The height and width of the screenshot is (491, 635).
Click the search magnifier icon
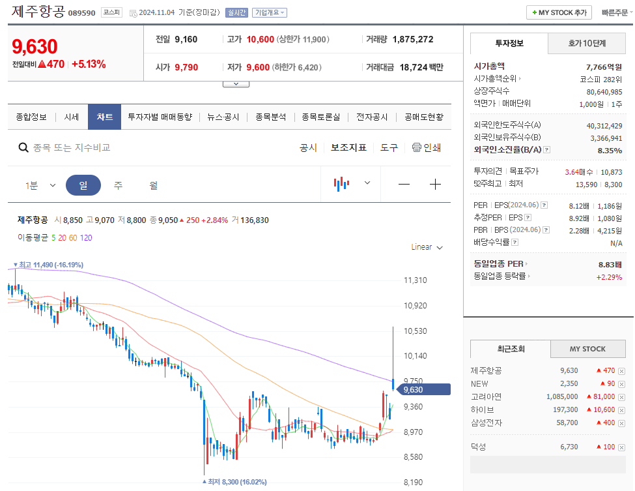coord(23,147)
